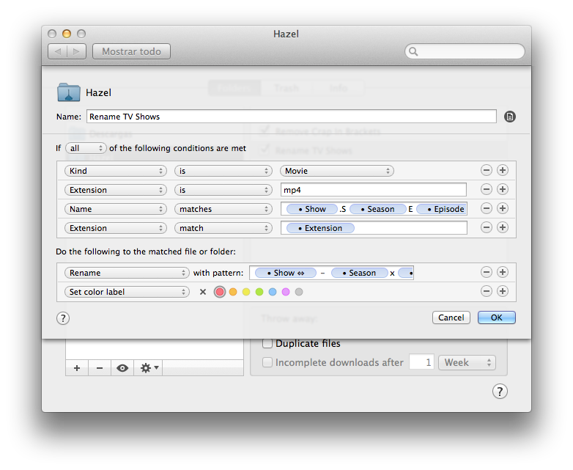This screenshot has height=470, width=573.
Task: Add an action after the Rename row
Action: [x=503, y=272]
